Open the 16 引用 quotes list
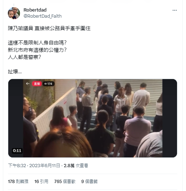This screenshot has height=191, width=186. tap(41, 182)
